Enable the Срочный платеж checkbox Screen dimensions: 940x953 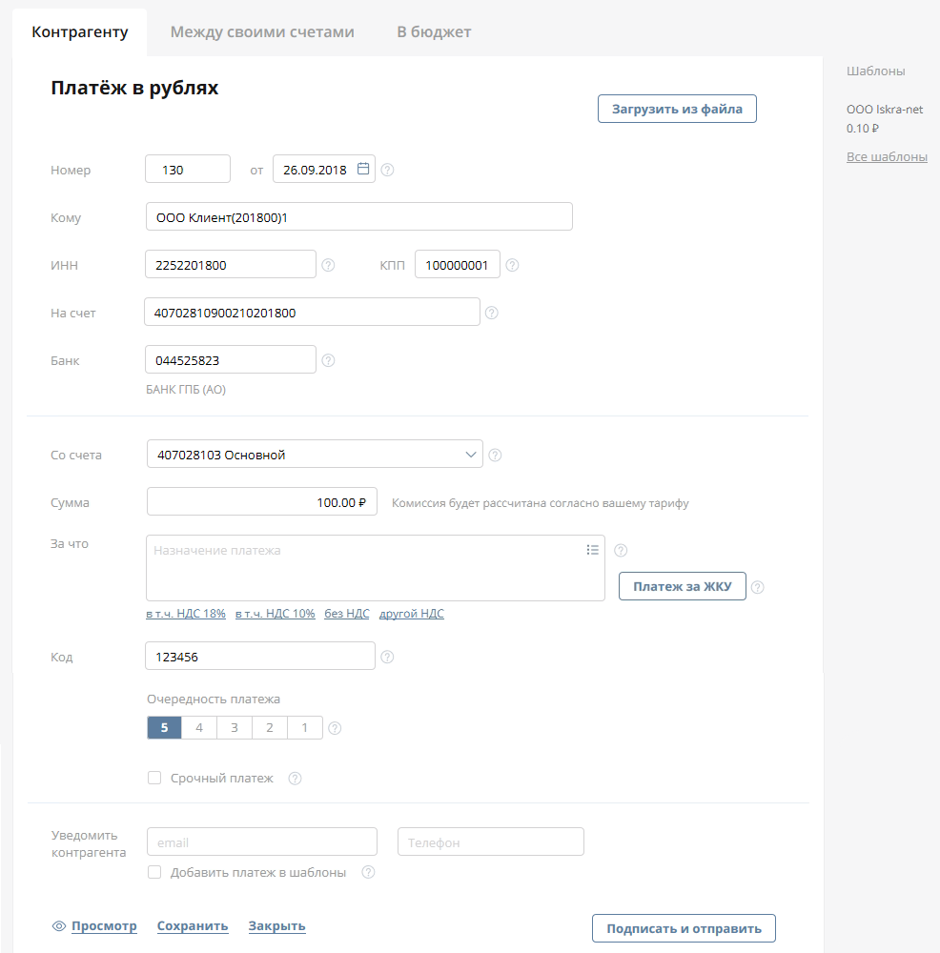click(x=154, y=779)
